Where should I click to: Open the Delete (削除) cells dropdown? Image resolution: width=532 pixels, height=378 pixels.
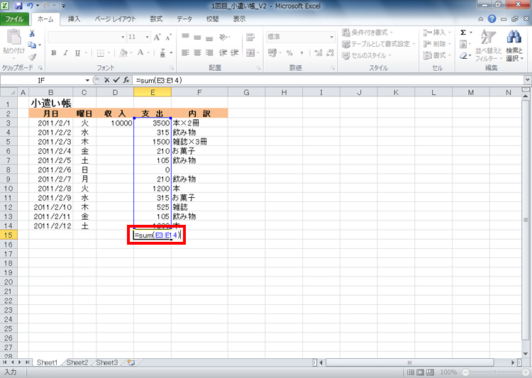[438, 44]
